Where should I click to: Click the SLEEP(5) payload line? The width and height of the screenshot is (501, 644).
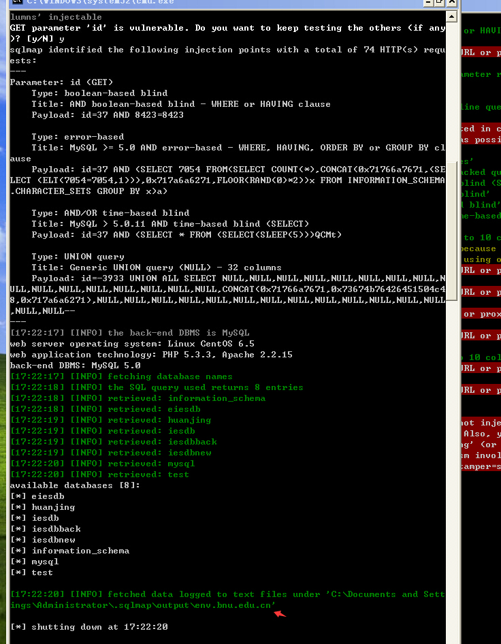pos(187,235)
